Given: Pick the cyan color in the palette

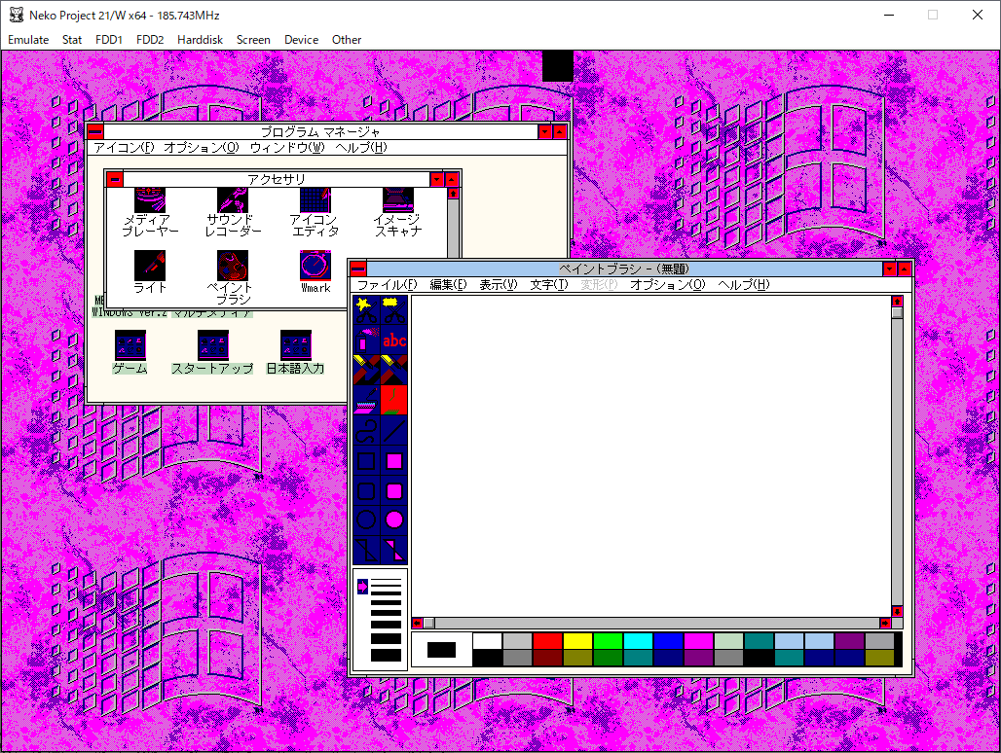Looking at the screenshot, I should (638, 641).
